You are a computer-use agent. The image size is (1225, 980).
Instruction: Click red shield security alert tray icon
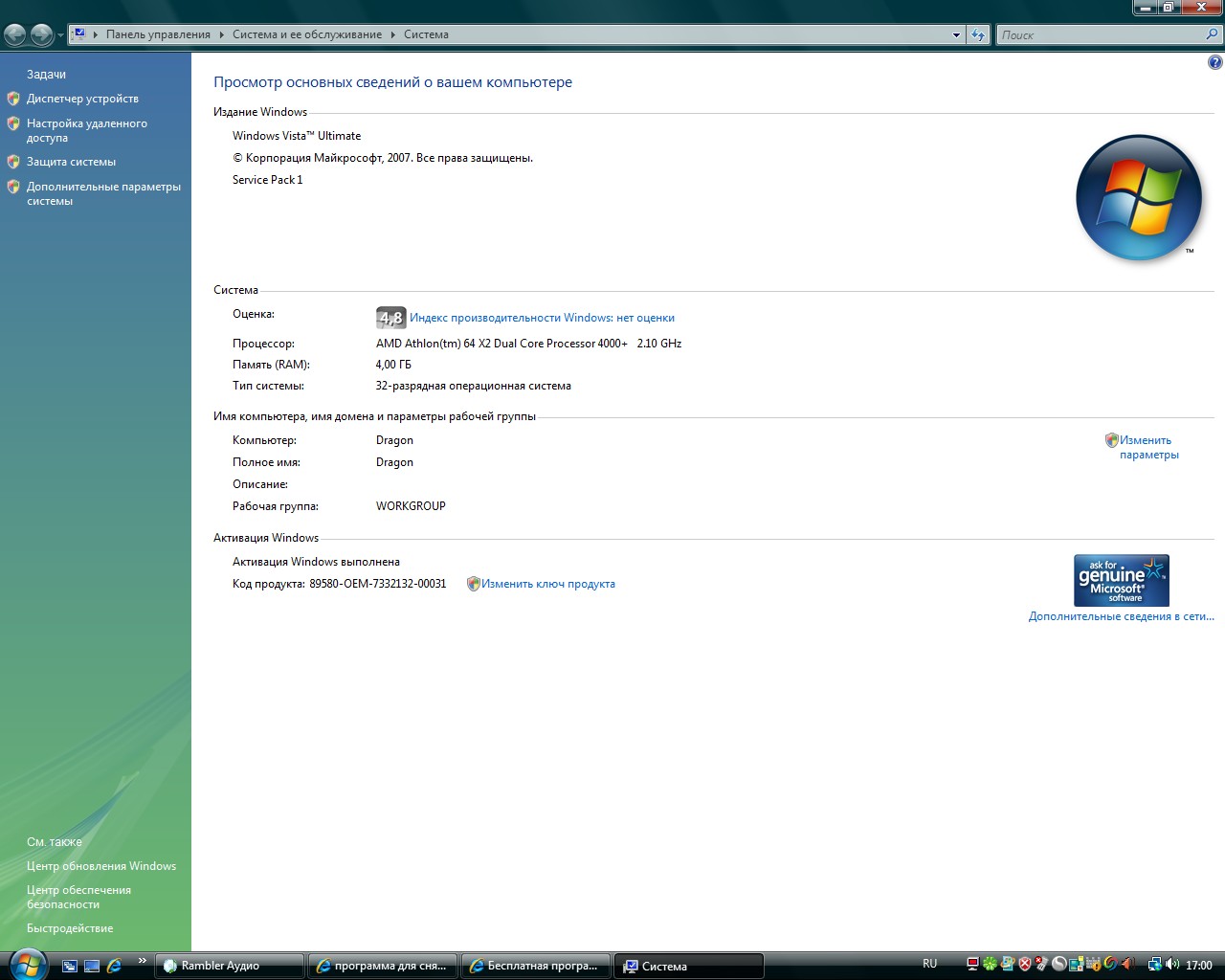(1024, 965)
